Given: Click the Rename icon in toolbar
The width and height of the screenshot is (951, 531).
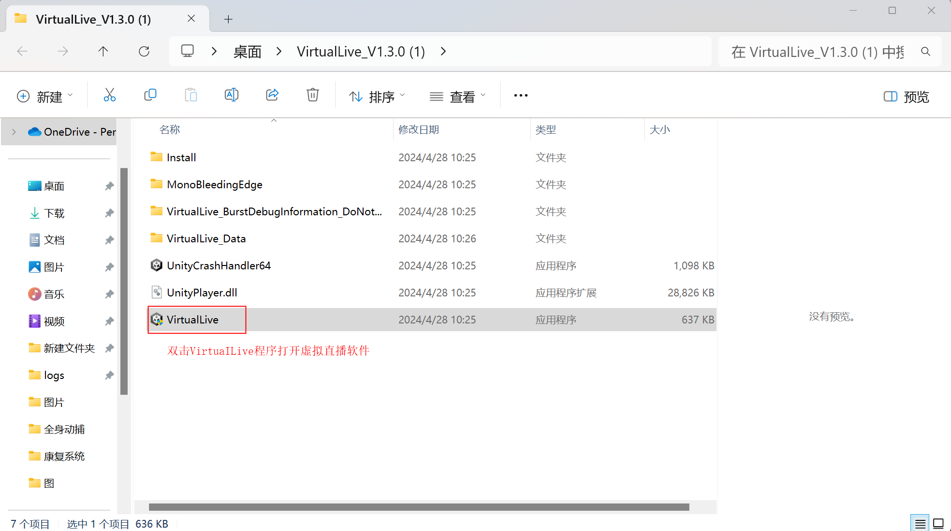Looking at the screenshot, I should coord(232,95).
